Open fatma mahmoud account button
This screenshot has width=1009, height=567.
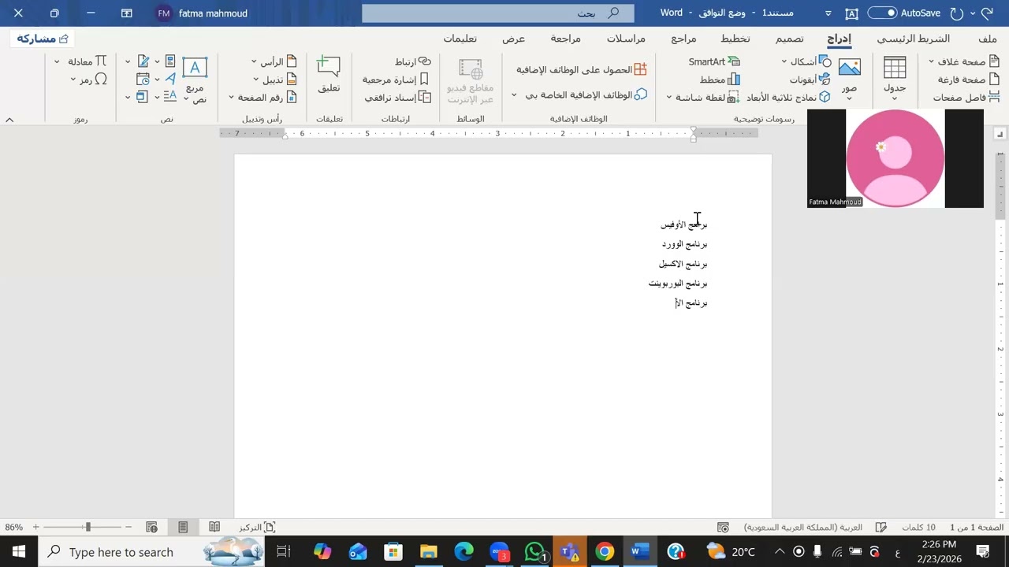click(x=202, y=13)
